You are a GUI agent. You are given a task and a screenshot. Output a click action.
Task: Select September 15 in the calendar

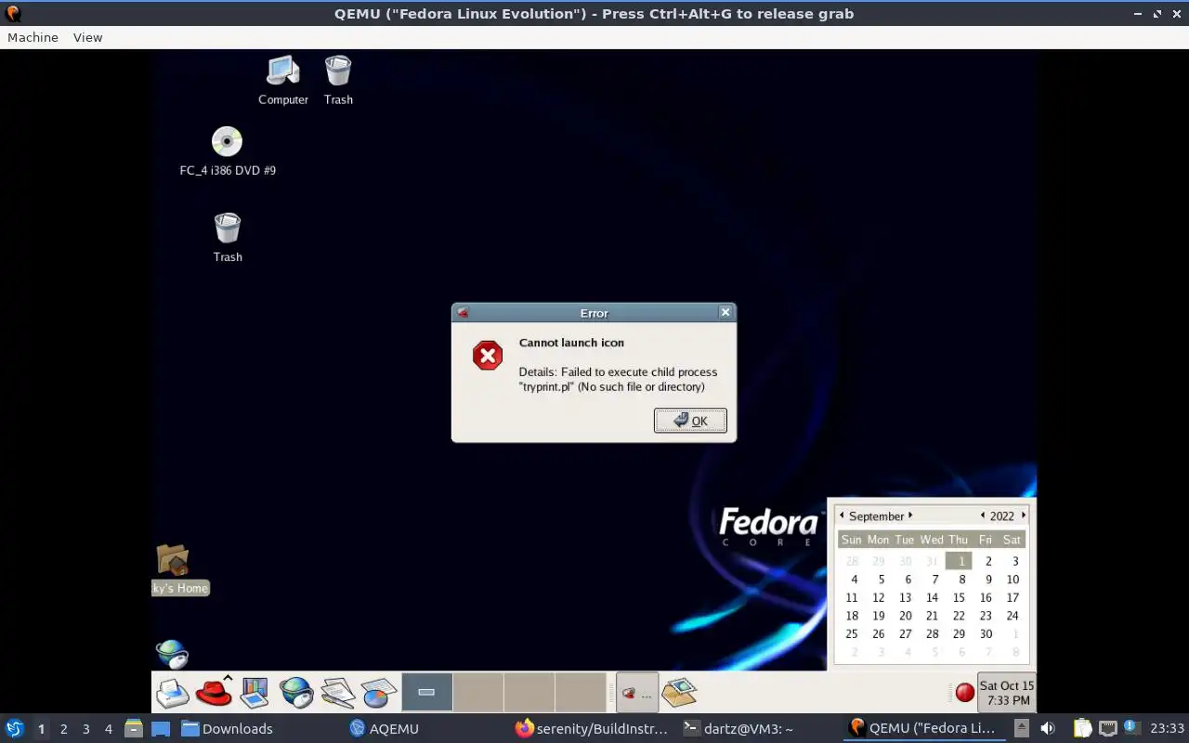pos(959,597)
